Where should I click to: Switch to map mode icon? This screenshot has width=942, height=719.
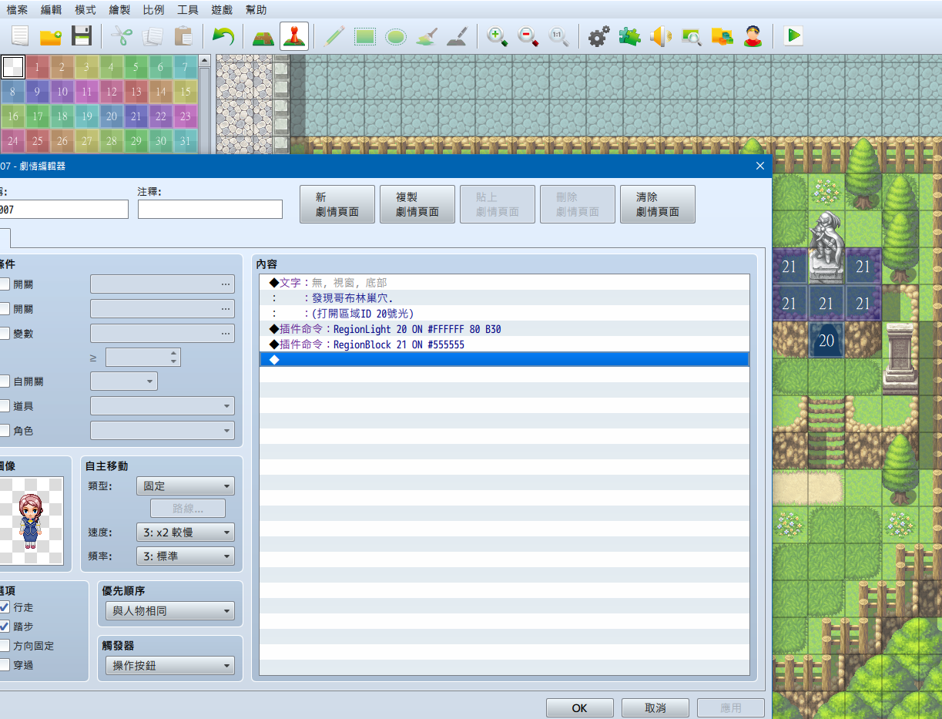tap(263, 36)
